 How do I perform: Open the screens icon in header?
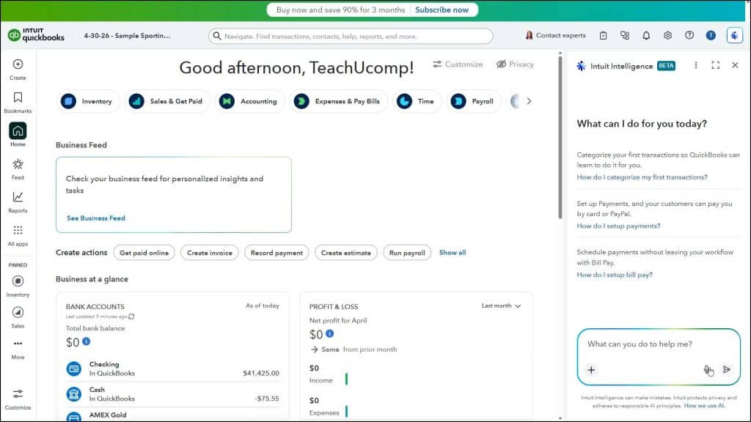tap(625, 35)
